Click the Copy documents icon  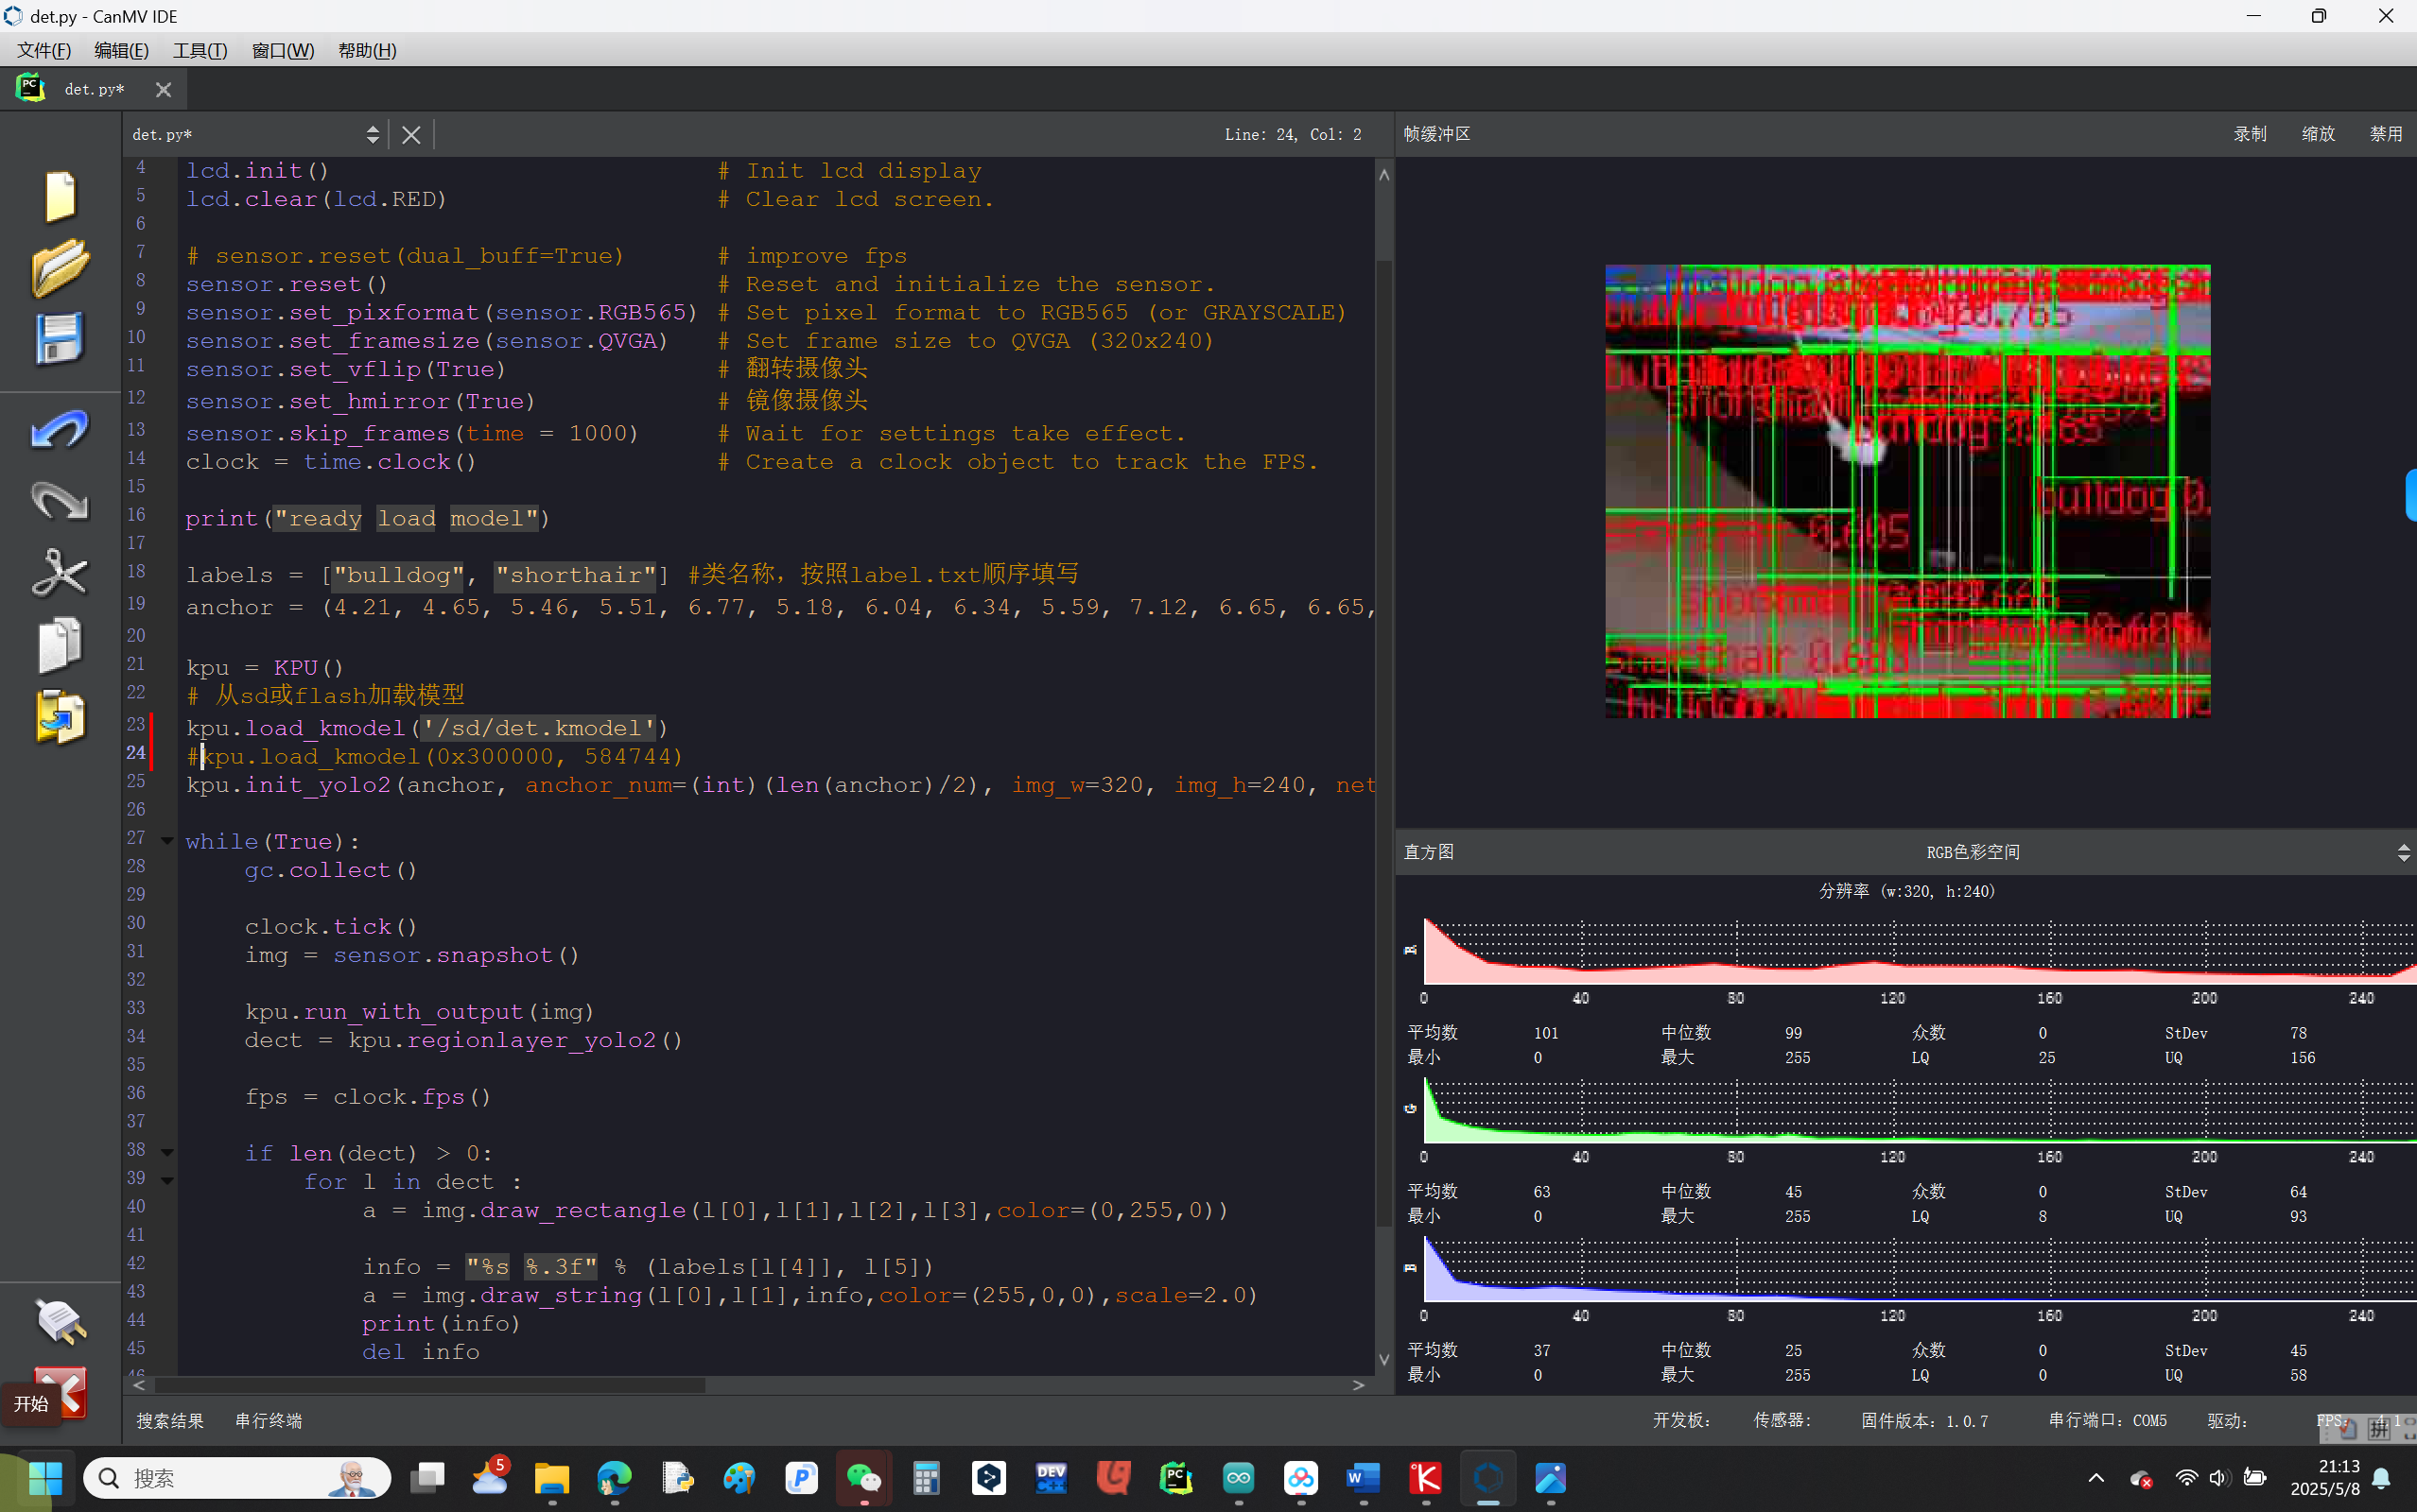(x=59, y=645)
